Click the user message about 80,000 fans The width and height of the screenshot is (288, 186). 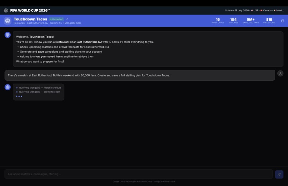140,75
